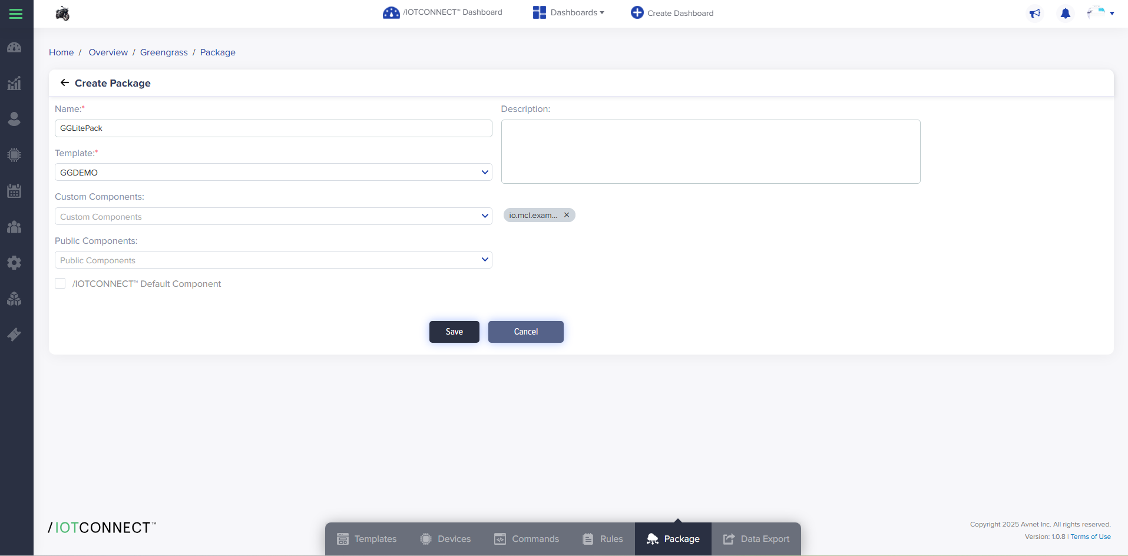Enable the IOTCONNECT Default Component checkbox
The width and height of the screenshot is (1128, 556).
60,283
